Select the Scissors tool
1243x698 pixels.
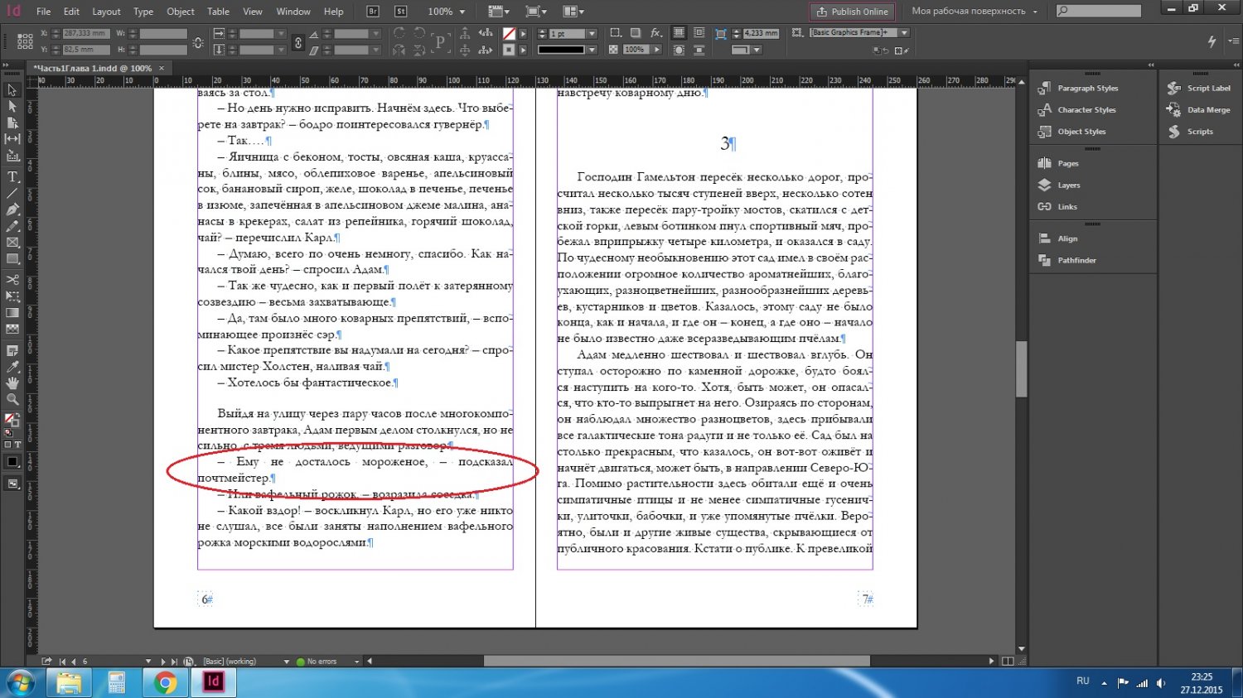(x=12, y=280)
